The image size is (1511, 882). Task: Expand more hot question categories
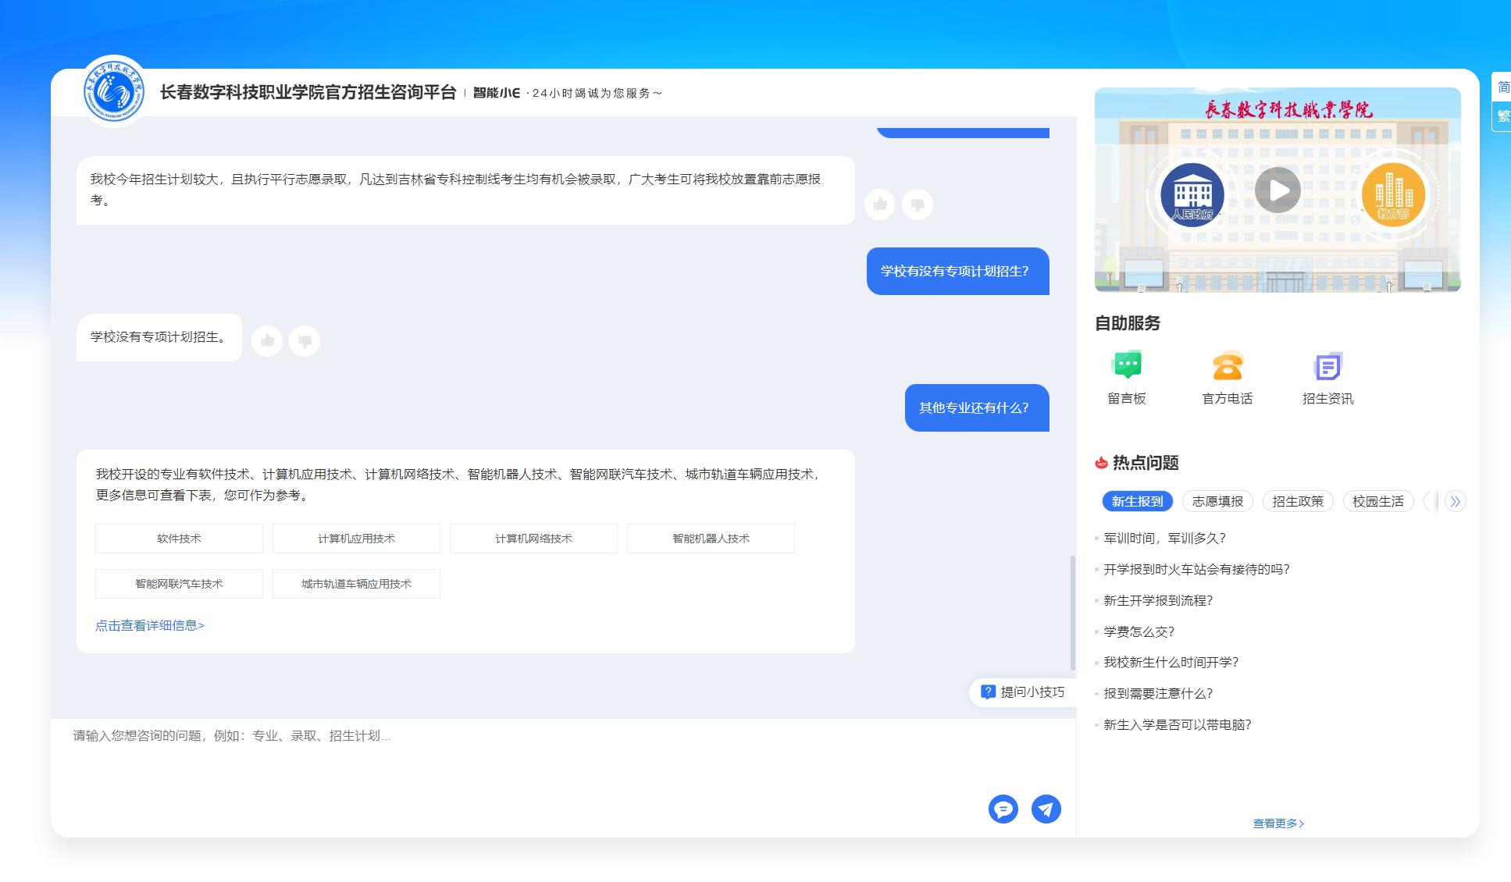coord(1455,501)
